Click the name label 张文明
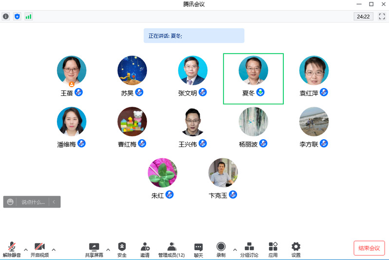389x260 pixels. click(187, 93)
